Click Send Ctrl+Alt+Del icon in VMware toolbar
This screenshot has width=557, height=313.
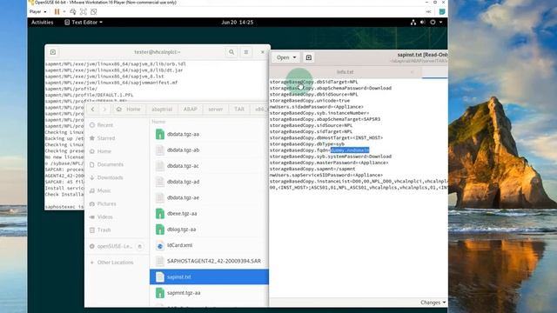click(73, 11)
